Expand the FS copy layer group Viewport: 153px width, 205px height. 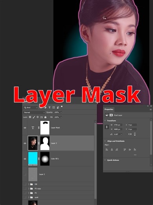pyautogui.click(x=29, y=188)
